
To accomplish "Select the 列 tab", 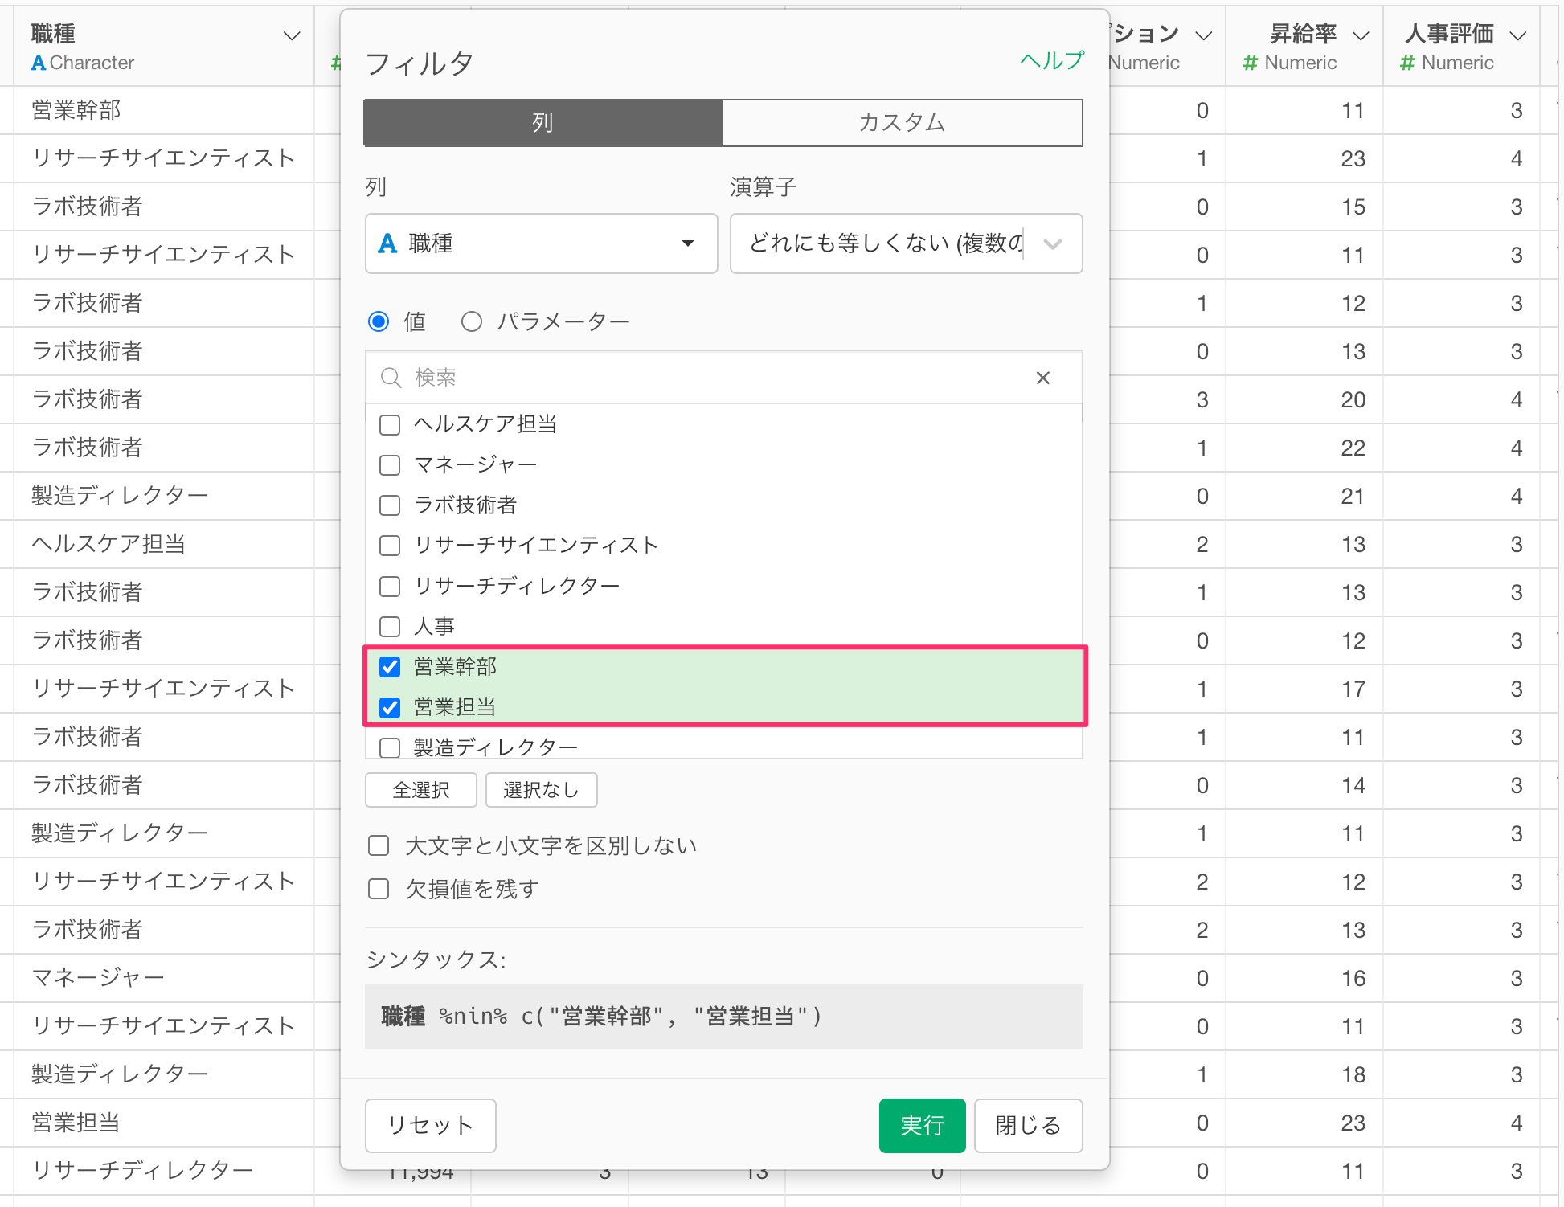I will (x=542, y=123).
